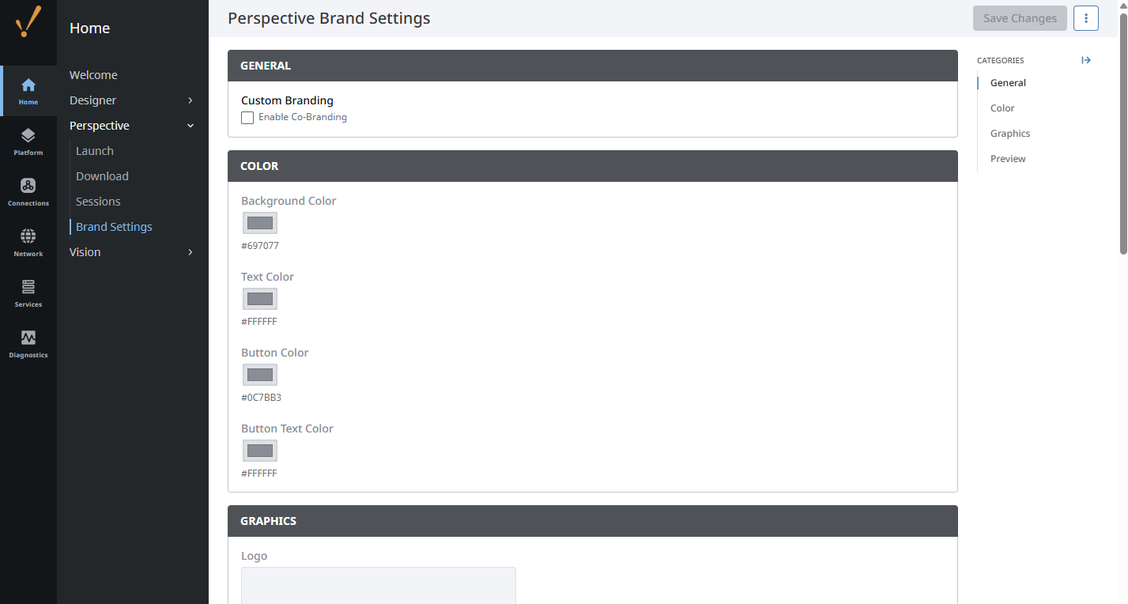This screenshot has height=604, width=1128.
Task: Open the Sessions menu item
Action: (x=98, y=202)
